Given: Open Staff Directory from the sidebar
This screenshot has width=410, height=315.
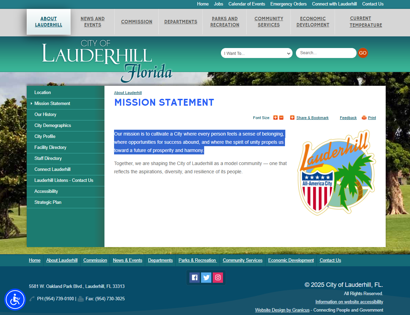Looking at the screenshot, I should click(x=48, y=159).
